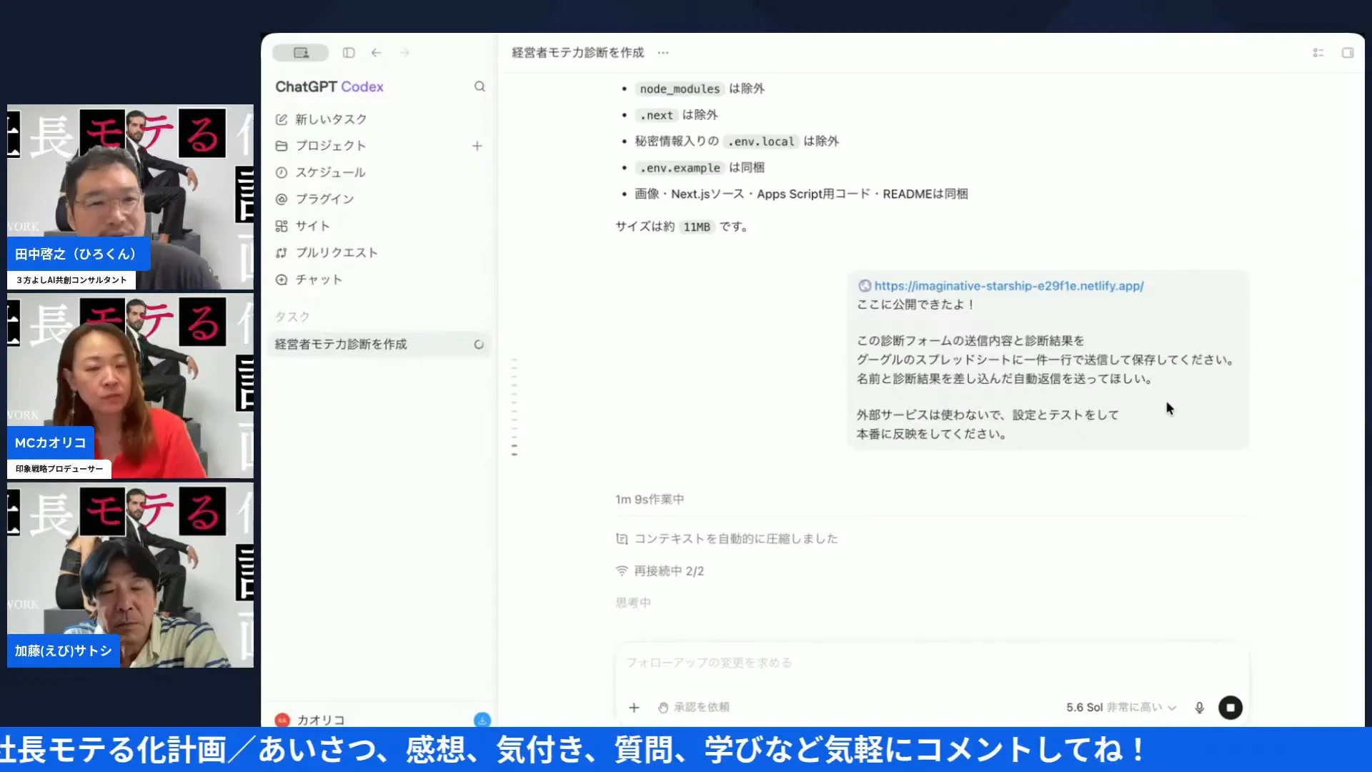Toggle the sidebar panel icon

349,53
